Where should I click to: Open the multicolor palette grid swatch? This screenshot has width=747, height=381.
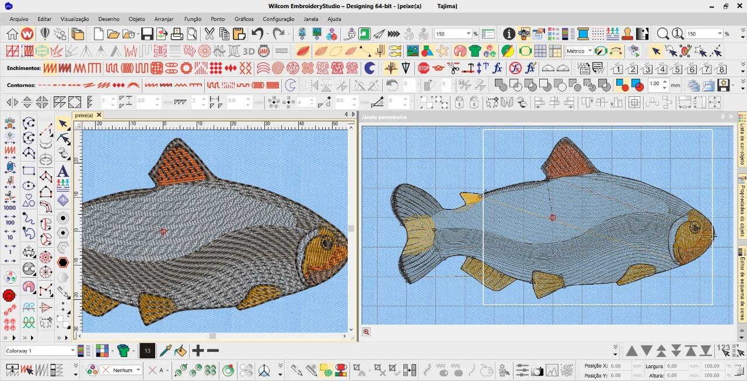102,351
